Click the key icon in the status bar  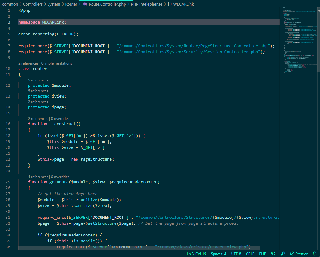283,254
